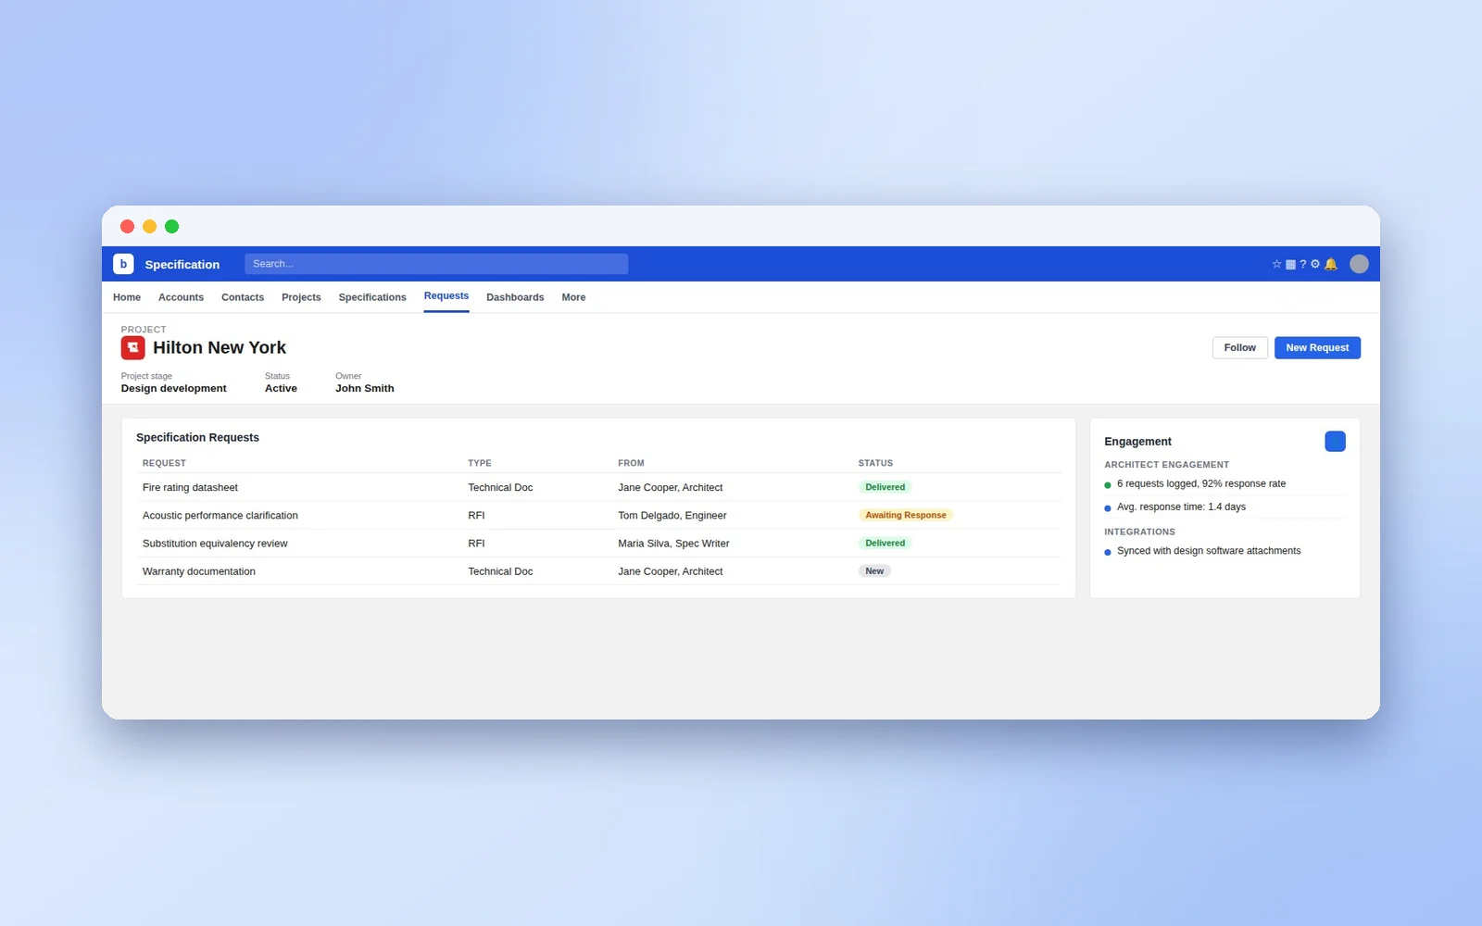Click the blue square icon in Engagement panel
1482x926 pixels.
point(1335,442)
